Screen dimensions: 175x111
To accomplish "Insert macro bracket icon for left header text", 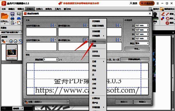I will (x=52, y=25).
